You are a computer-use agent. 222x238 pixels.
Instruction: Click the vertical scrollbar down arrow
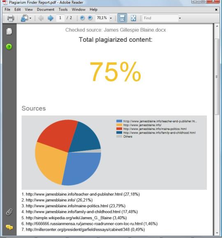pos(217,233)
